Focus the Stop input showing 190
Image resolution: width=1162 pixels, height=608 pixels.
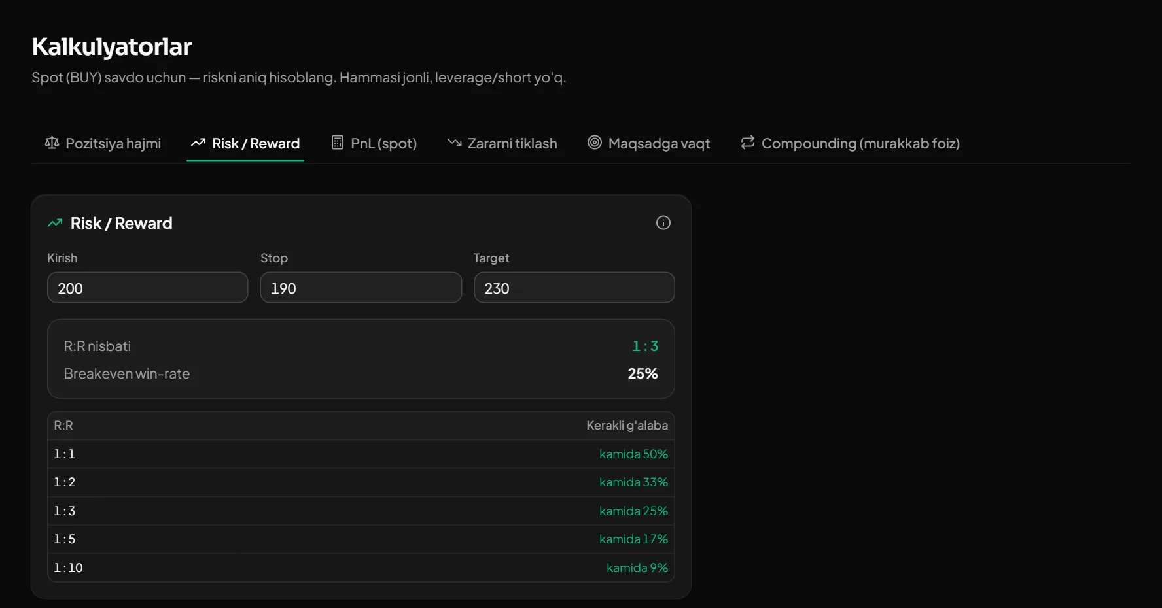361,288
